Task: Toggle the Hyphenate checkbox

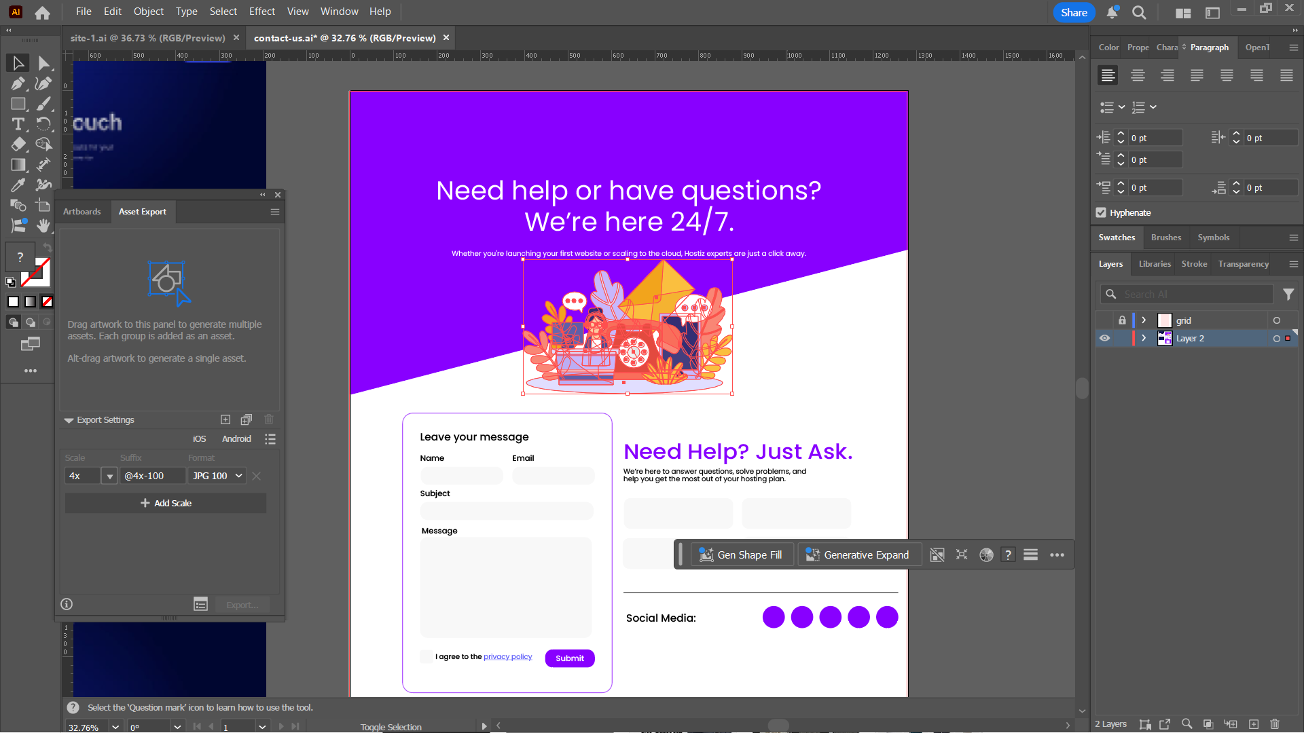Action: tap(1101, 213)
